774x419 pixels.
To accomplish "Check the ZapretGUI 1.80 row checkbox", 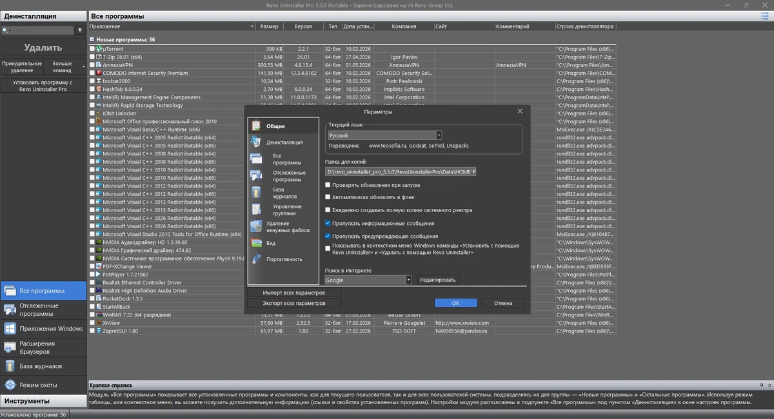I will tap(92, 331).
